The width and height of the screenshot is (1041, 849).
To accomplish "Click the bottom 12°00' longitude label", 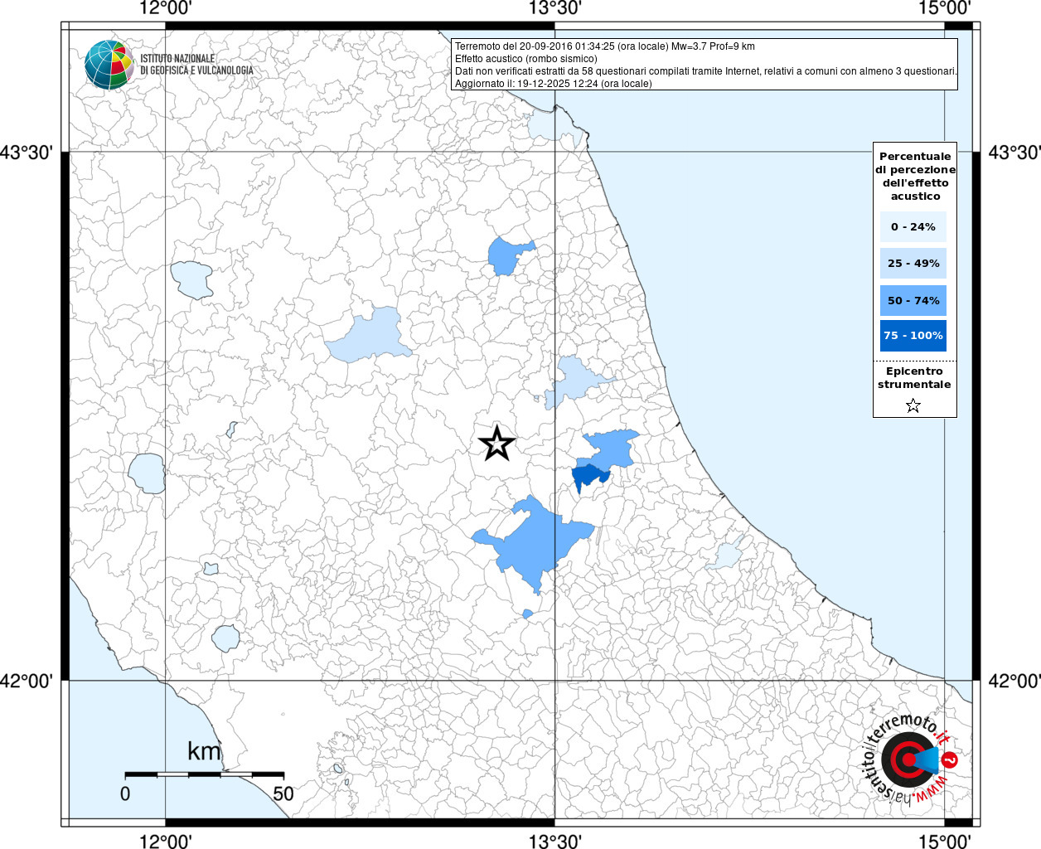I will coord(166,841).
